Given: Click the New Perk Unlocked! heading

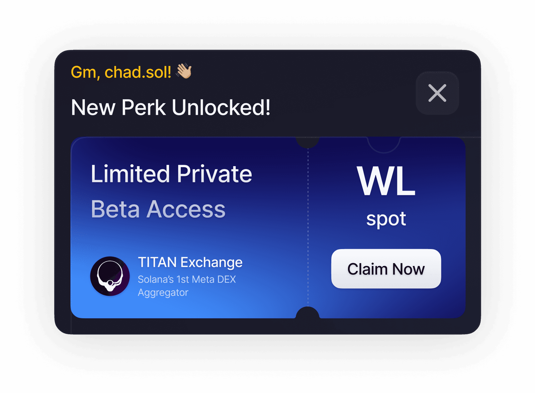Looking at the screenshot, I should 171,107.
